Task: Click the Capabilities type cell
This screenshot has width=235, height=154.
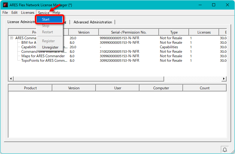Action: [x=169, y=47]
